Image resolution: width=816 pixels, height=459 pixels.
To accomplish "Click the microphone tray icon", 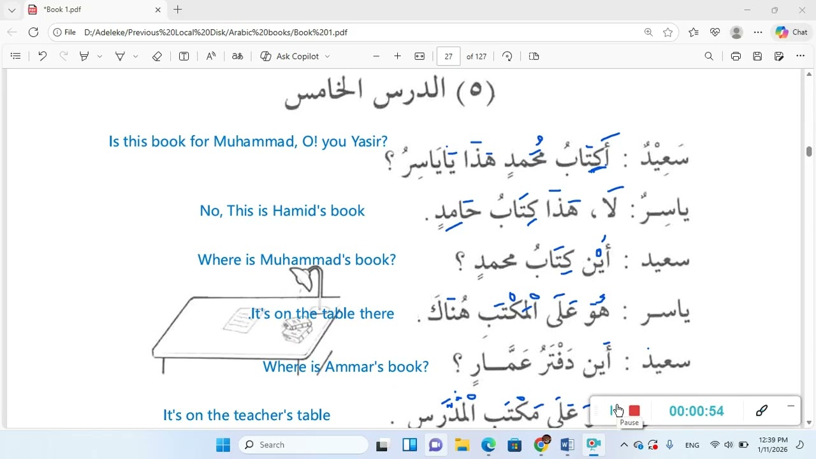I will [x=669, y=445].
